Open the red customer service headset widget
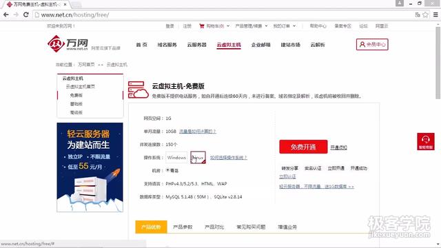441x248 pixels. coord(426,141)
